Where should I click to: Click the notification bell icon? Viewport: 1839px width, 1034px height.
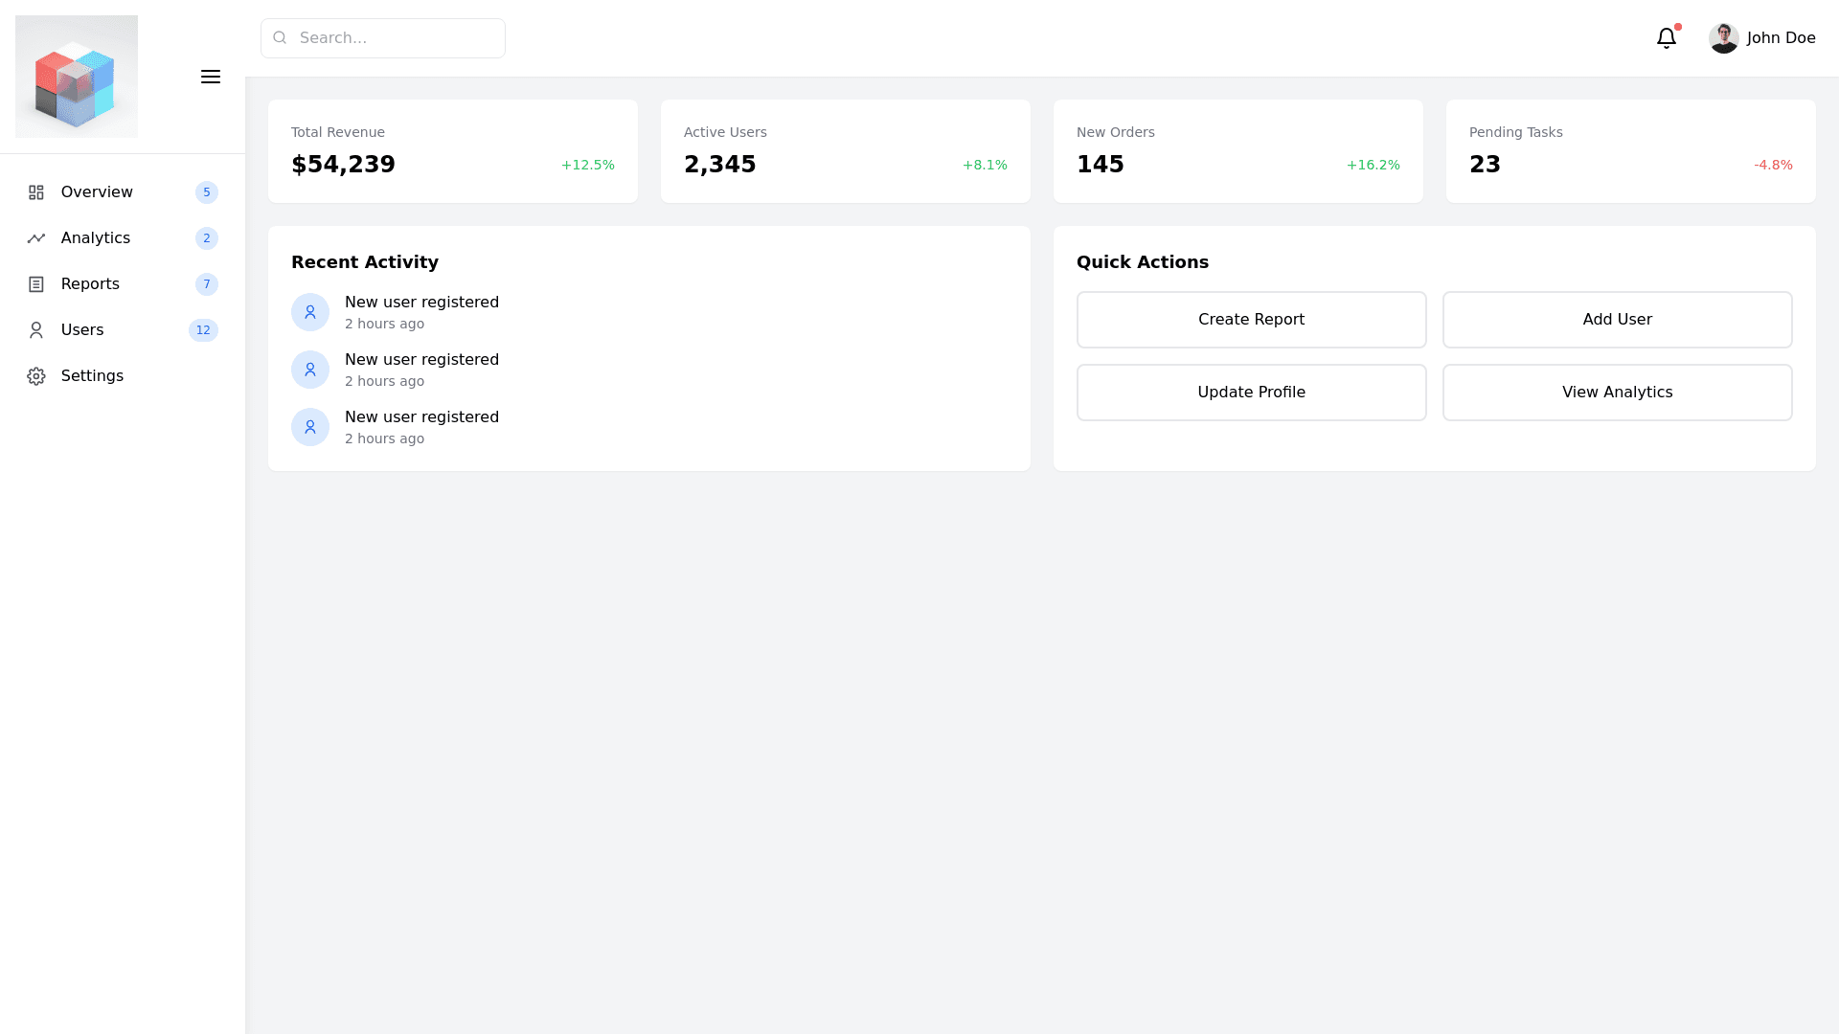1666,38
